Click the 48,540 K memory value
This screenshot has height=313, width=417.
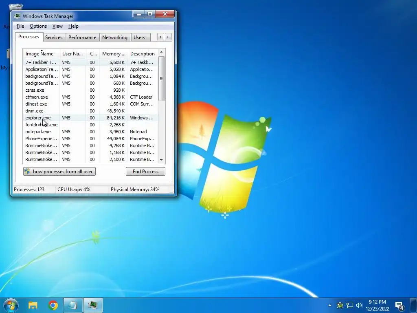click(115, 111)
